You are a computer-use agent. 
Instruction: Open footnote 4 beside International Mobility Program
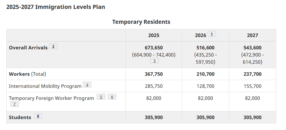[x=87, y=85]
